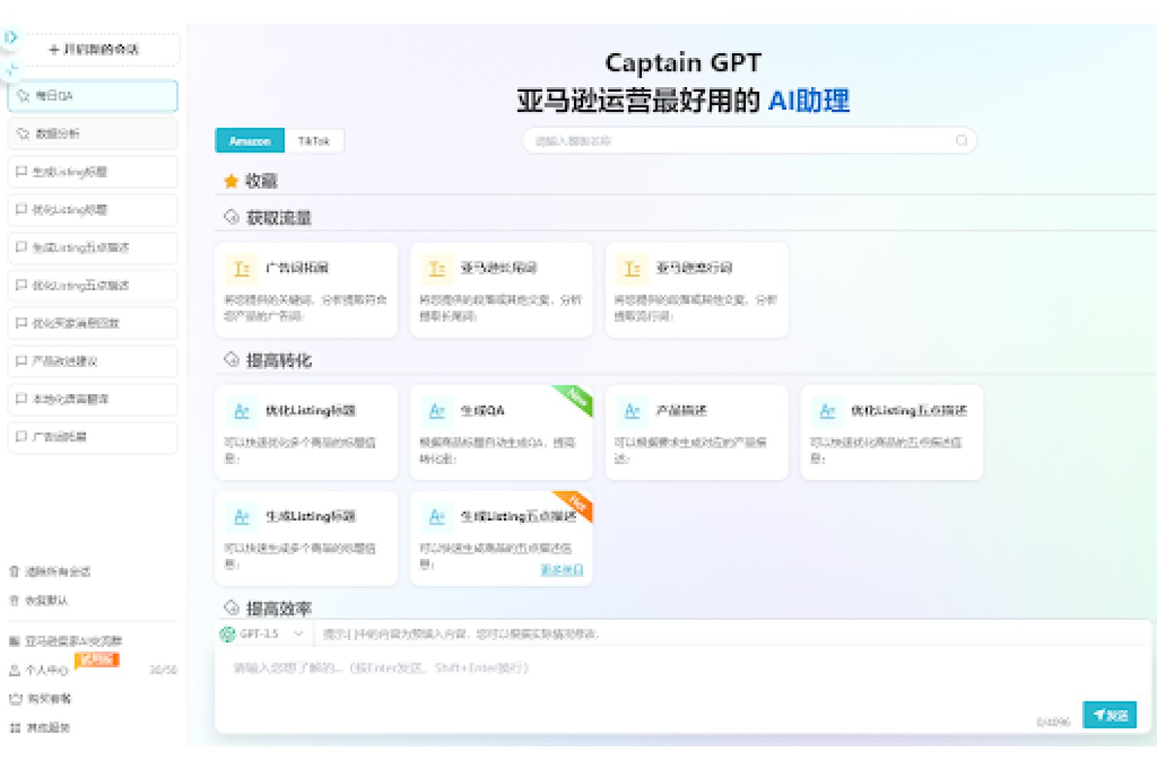This screenshot has height=771, width=1157.
Task: Click the bag icon for 购买套餐
Action: tap(15, 699)
